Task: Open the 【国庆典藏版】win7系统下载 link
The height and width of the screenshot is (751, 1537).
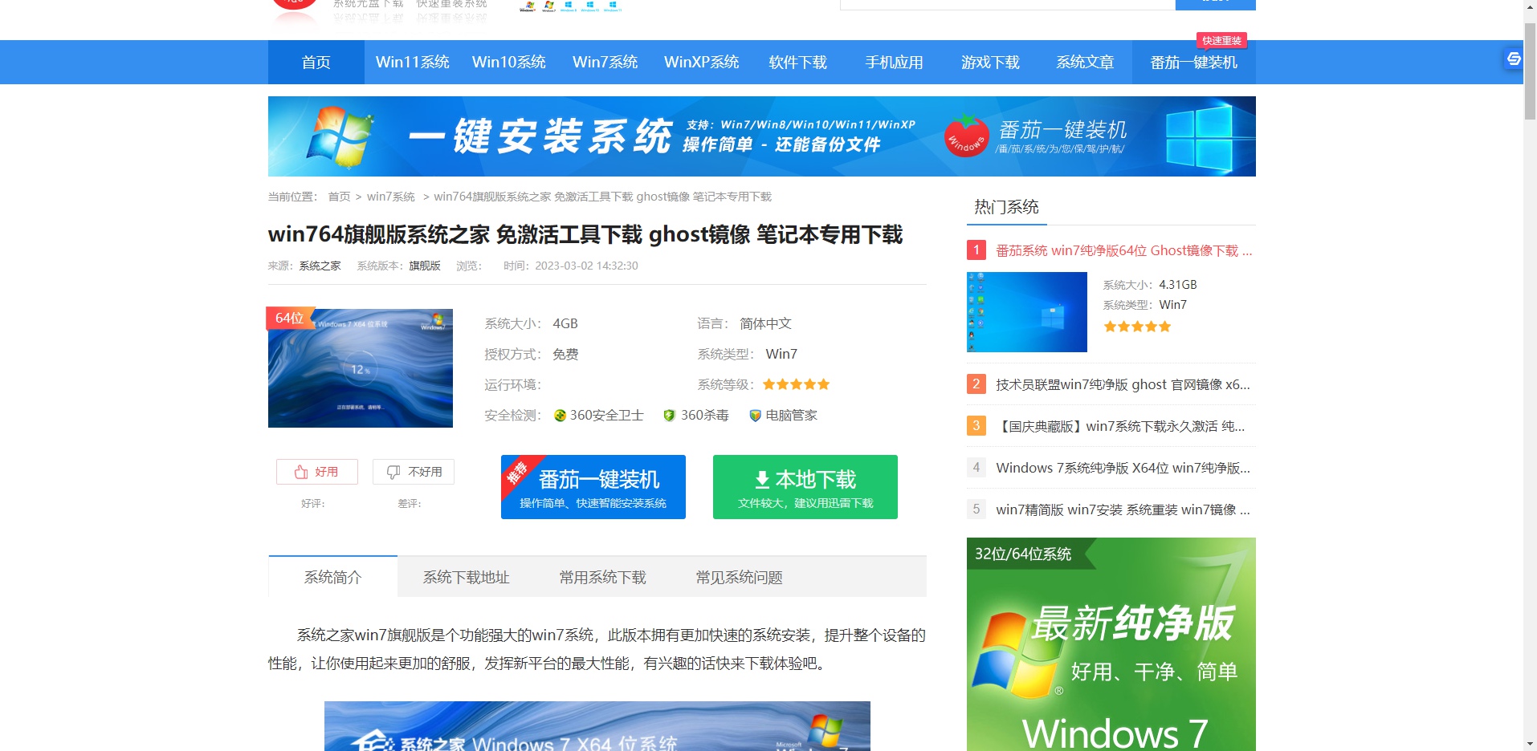Action: coord(1120,426)
